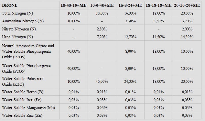205x121 pixels.
Task: Click the Water Soluble Manganese (Mn) label
Action: coord(28,108)
